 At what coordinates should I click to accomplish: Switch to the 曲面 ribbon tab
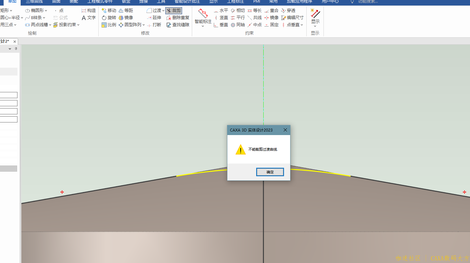(56, 2)
